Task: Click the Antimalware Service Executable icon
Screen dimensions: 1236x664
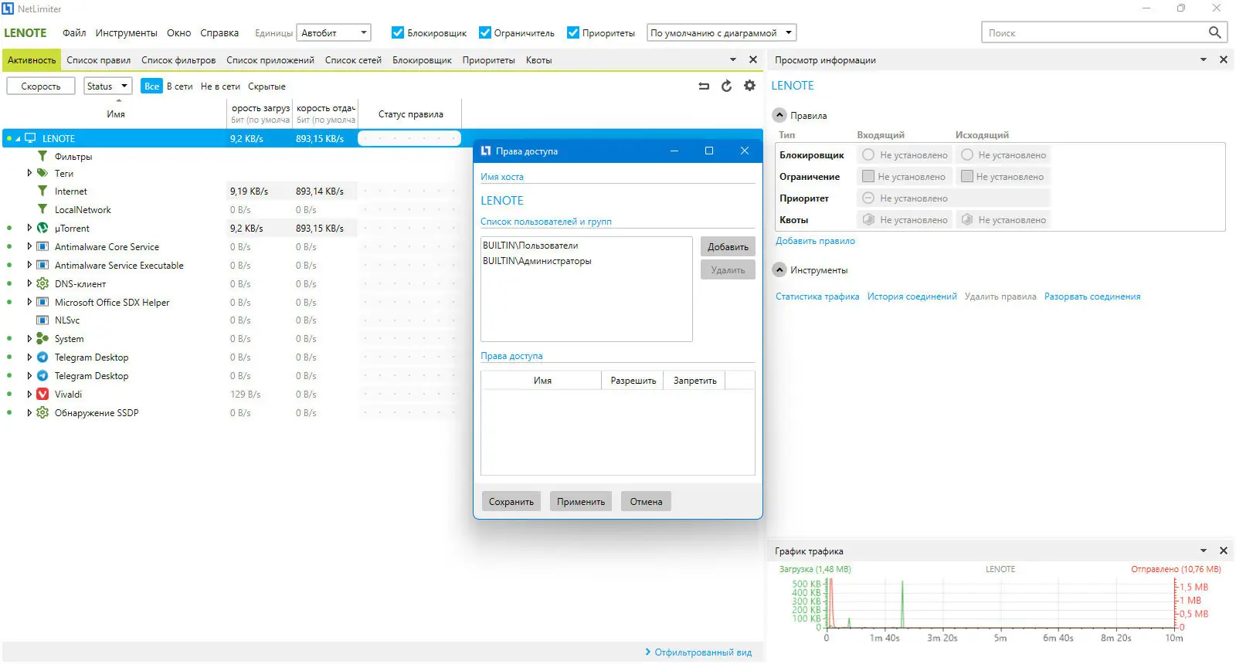Action: (42, 265)
